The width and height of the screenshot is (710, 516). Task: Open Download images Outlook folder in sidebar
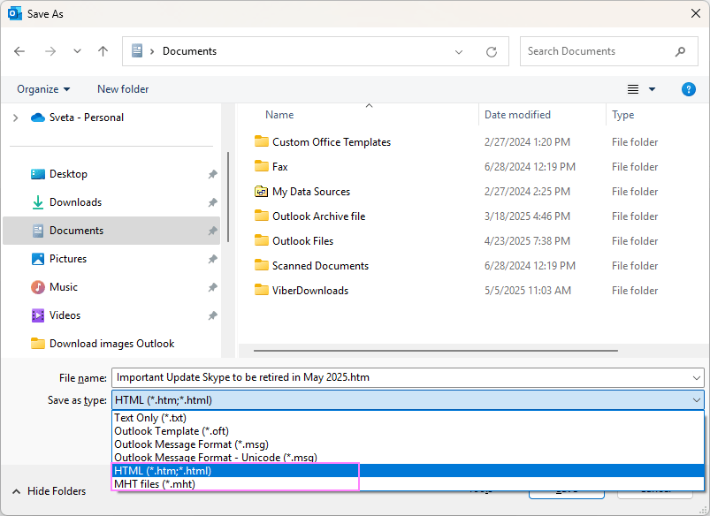[103, 344]
